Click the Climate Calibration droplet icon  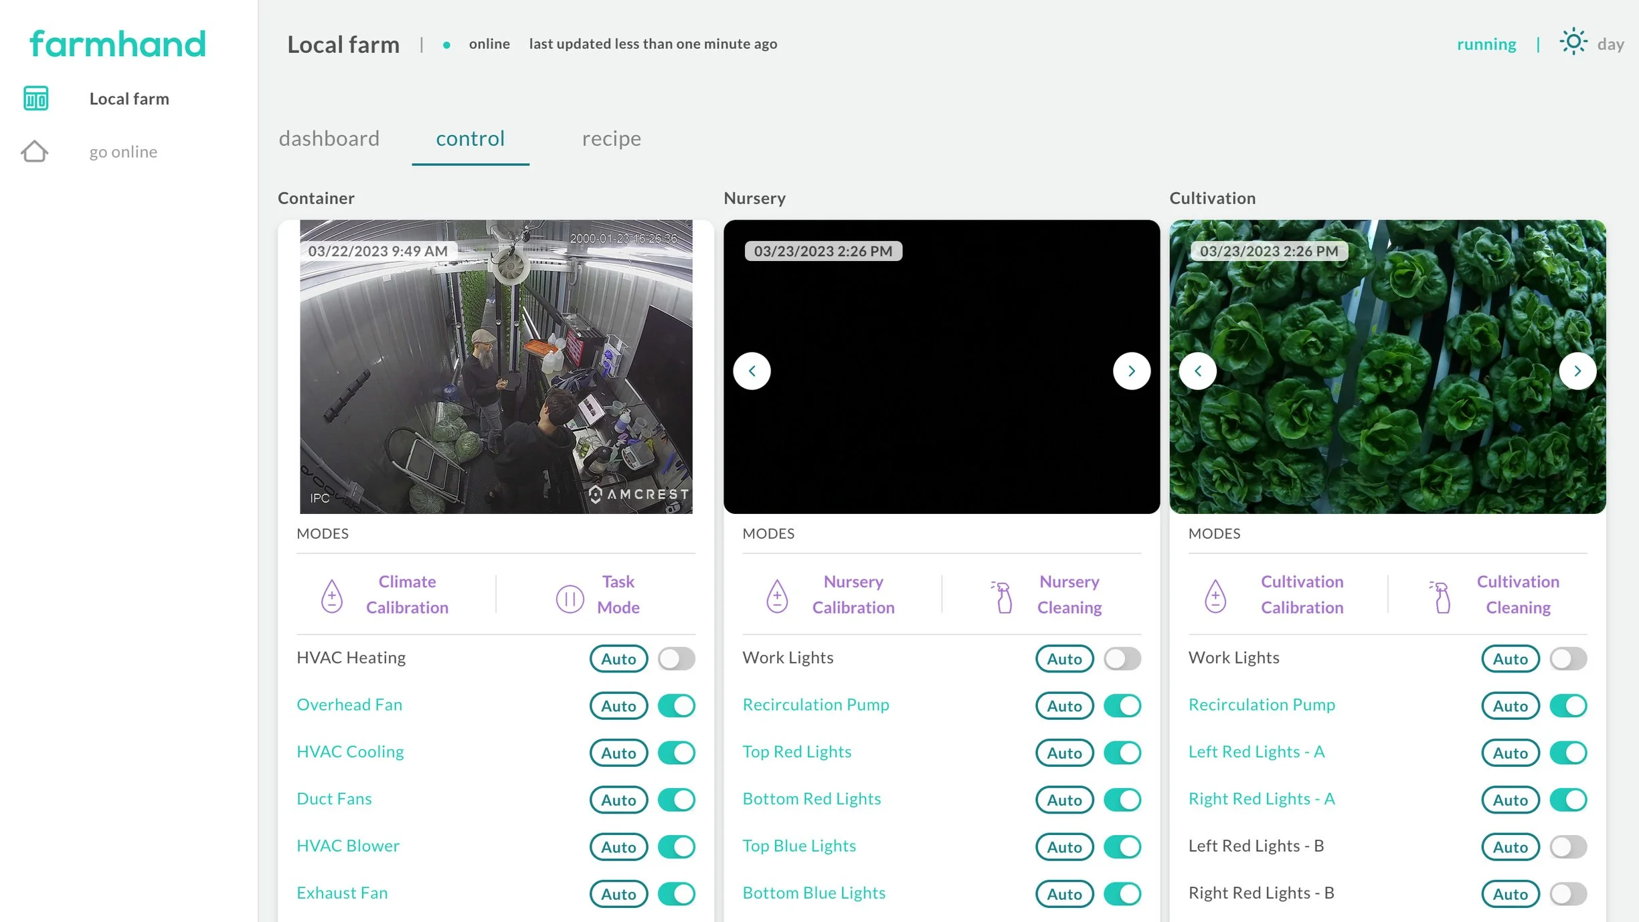332,595
